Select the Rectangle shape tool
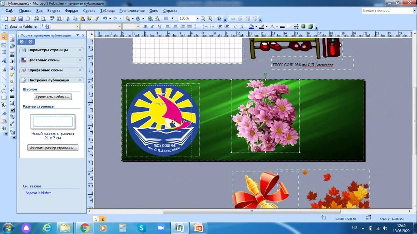This screenshot has width=417, height=234. point(4,98)
